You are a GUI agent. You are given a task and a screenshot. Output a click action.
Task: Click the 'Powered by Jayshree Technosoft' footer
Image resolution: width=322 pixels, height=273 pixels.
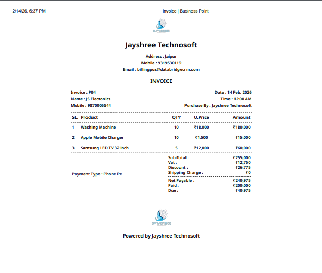click(161, 236)
